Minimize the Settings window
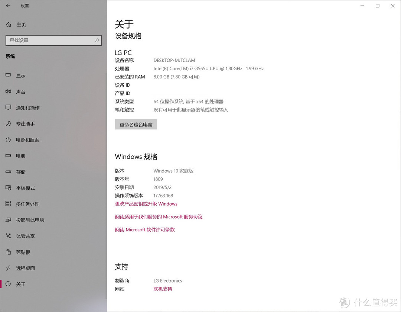 (x=362, y=6)
